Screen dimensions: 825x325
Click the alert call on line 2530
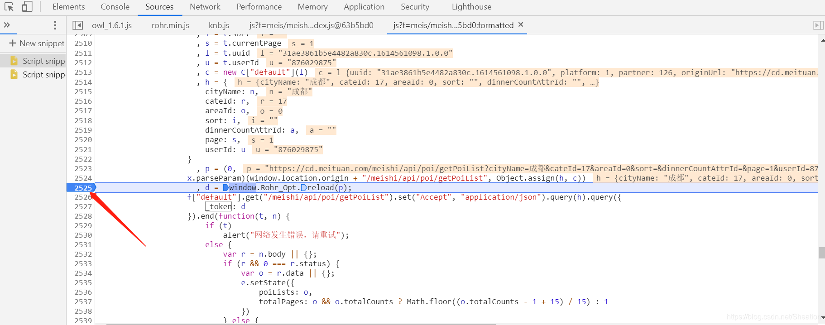234,235
